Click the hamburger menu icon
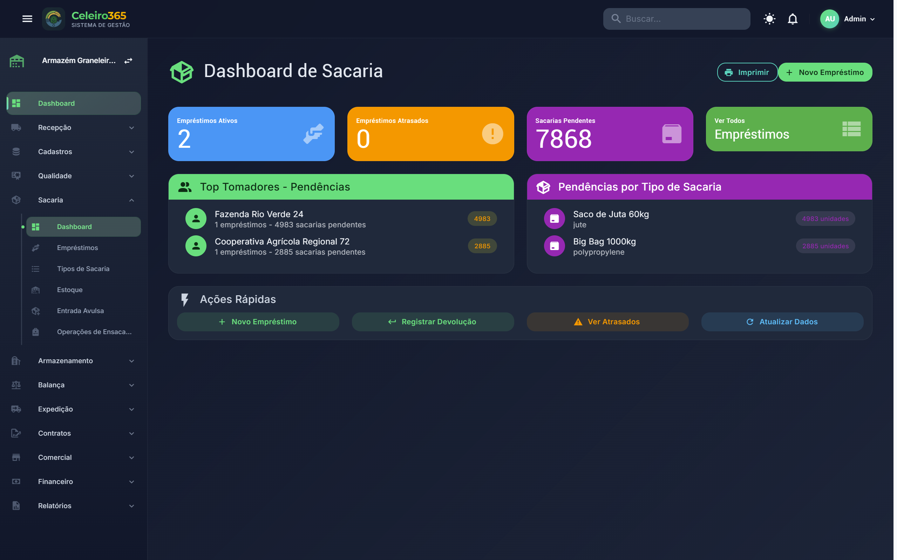The width and height of the screenshot is (897, 560). [x=27, y=19]
